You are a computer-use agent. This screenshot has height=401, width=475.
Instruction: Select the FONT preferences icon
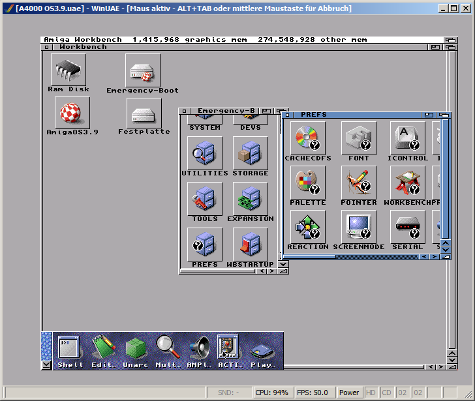coord(359,138)
